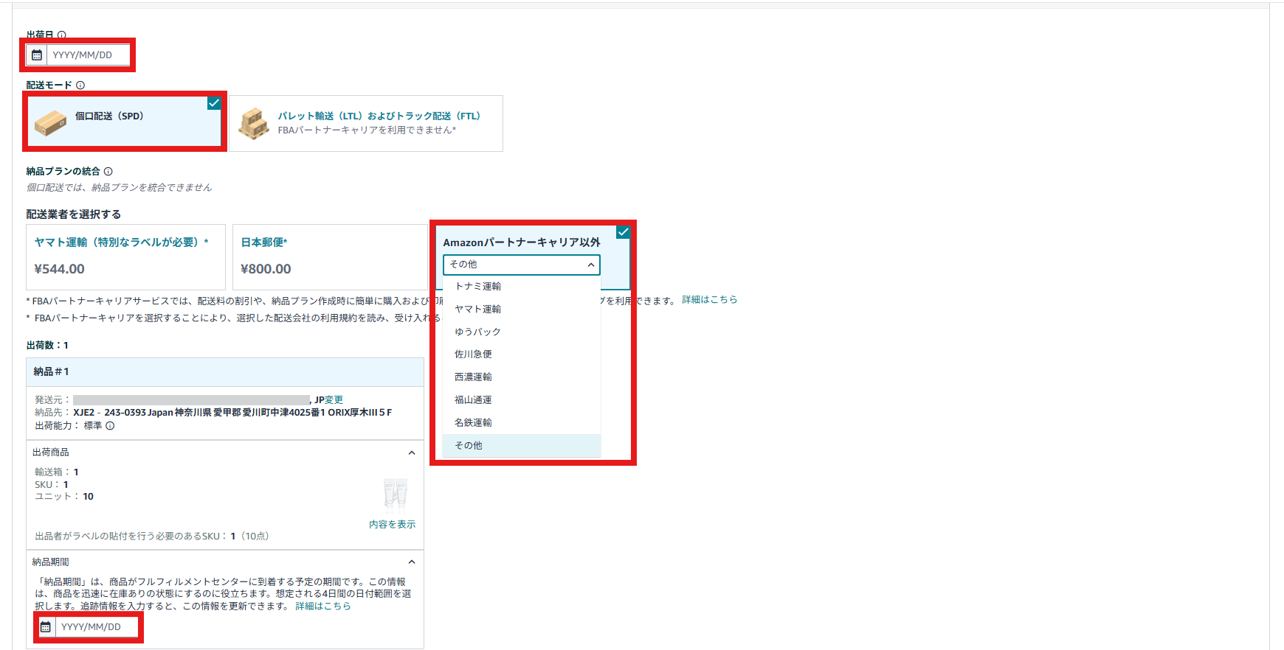This screenshot has width=1284, height=650.
Task: Choose 日本郵便 carrier at ¥800.00
Action: 328,256
